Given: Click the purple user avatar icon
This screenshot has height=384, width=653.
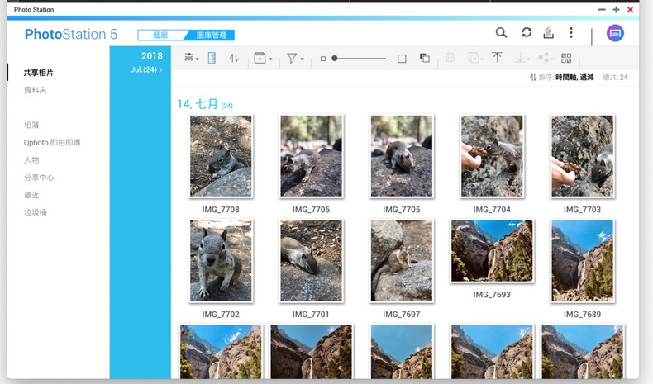Looking at the screenshot, I should tap(615, 33).
